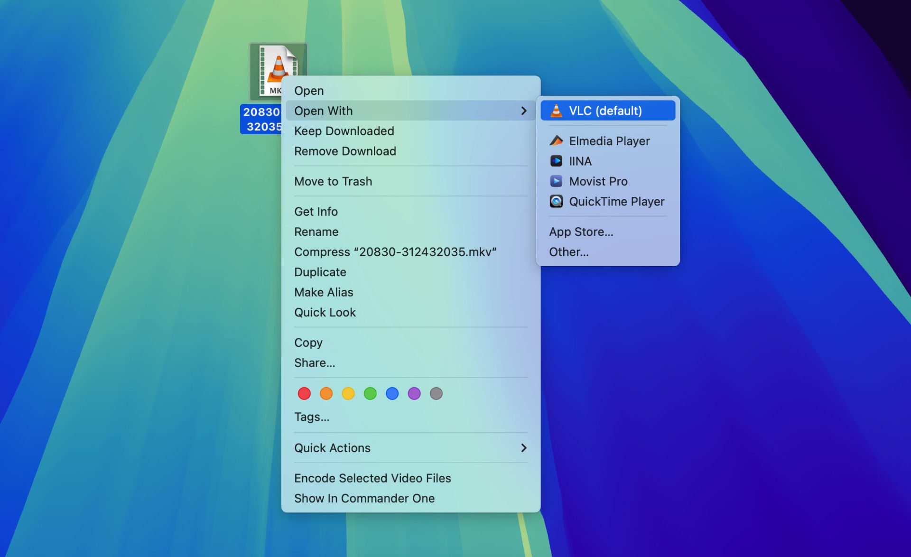911x557 pixels.
Task: Click the MKV video file icon on desktop
Action: point(279,70)
